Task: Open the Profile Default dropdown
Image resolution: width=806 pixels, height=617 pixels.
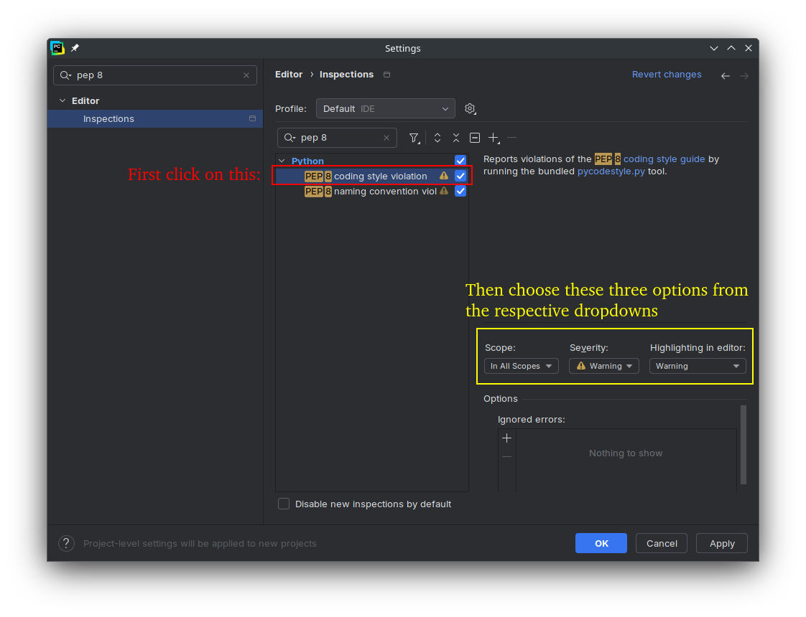Action: pyautogui.click(x=385, y=108)
